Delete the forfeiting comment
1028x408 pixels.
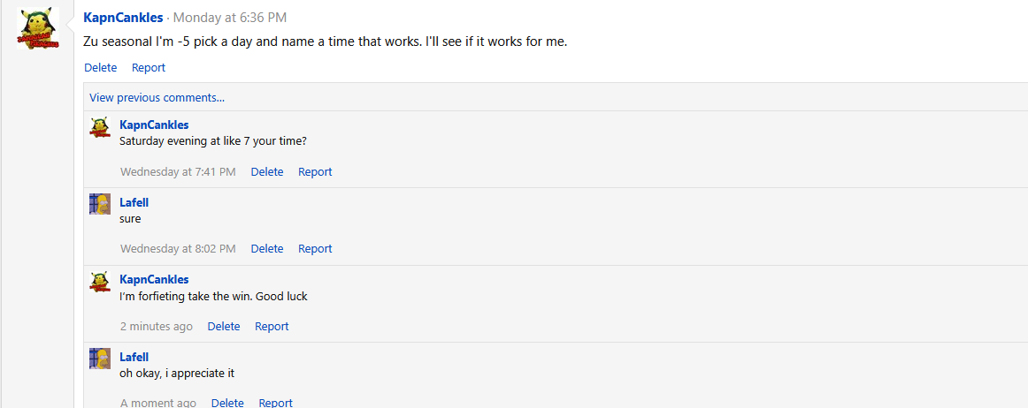(224, 326)
